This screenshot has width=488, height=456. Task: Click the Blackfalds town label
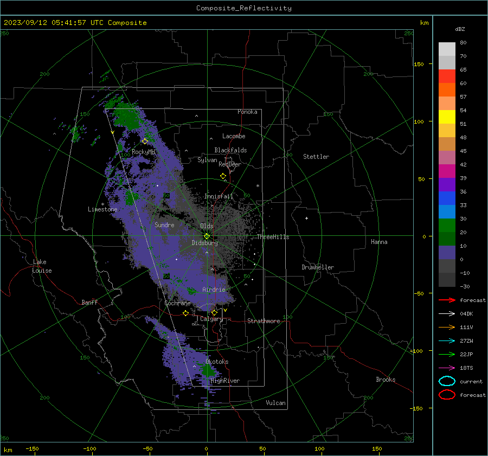[230, 150]
